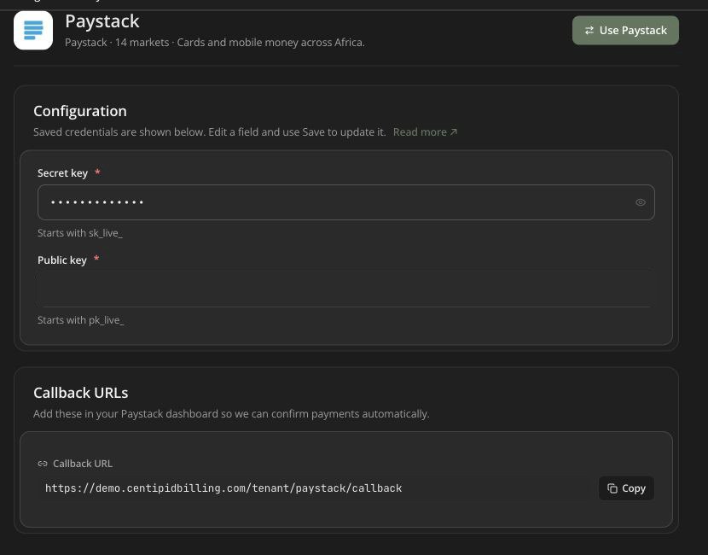Screen dimensions: 708x555
Task: Click the 'Starts with sk_live_' hint
Action: pyautogui.click(x=80, y=233)
